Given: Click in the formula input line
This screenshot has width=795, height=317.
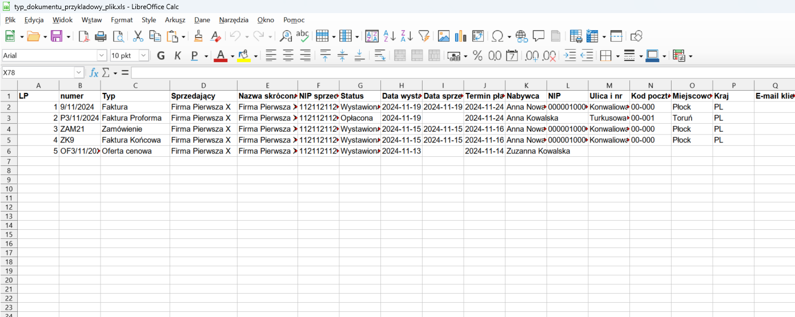Looking at the screenshot, I should click(463, 73).
